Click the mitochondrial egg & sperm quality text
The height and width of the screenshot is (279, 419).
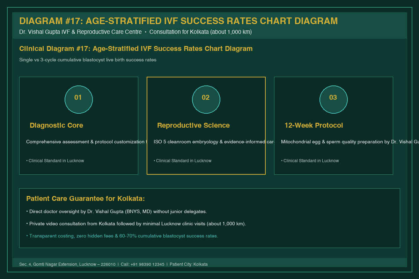tap(350, 142)
